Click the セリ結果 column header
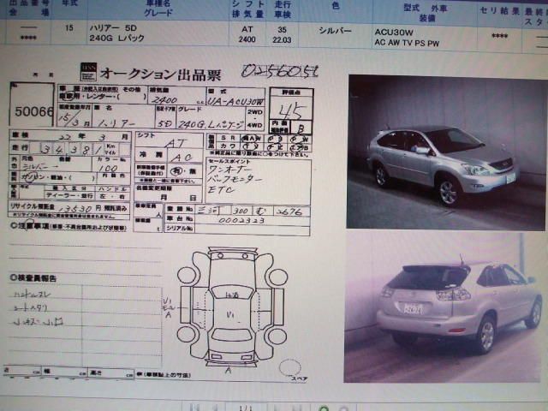Viewport: 548px width, 411px height. point(499,10)
